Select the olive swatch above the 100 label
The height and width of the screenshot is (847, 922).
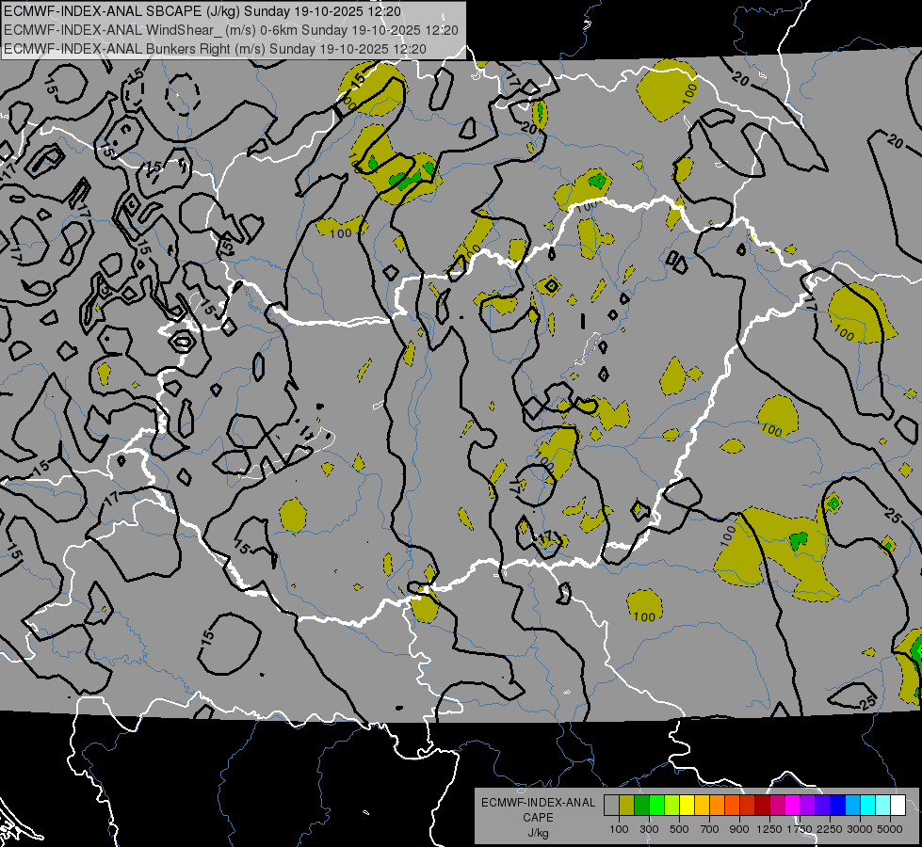pos(627,806)
